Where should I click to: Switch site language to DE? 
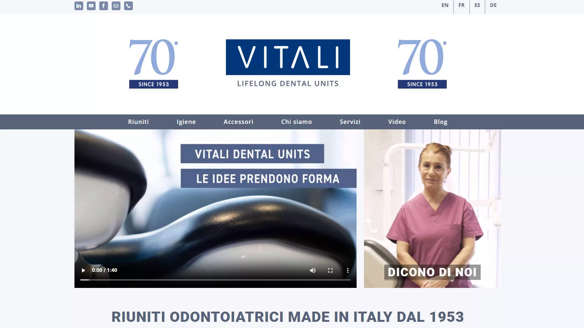[493, 5]
